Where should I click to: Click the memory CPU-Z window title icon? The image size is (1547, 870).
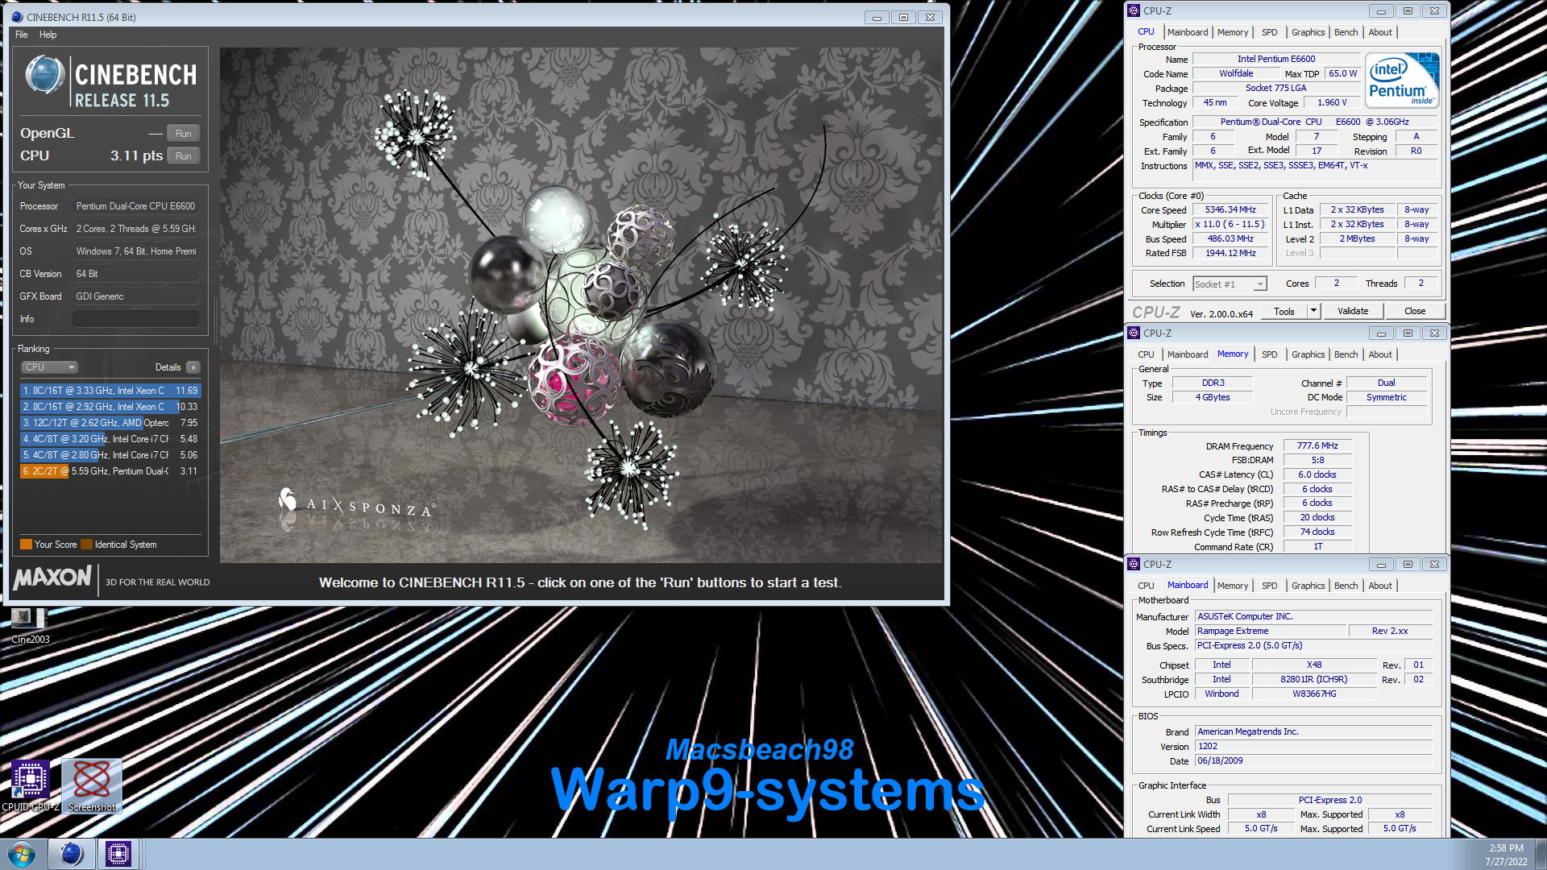(1134, 333)
